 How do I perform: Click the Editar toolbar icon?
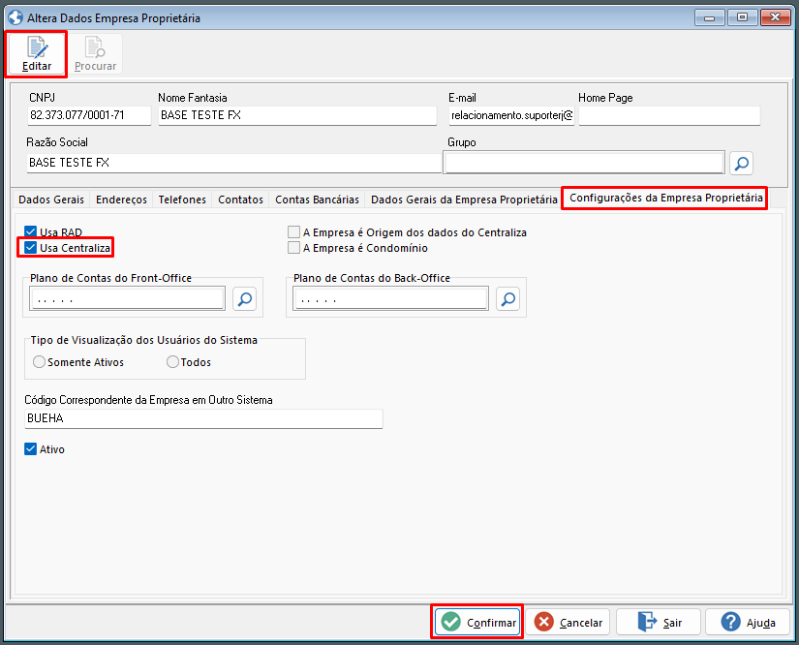click(36, 54)
